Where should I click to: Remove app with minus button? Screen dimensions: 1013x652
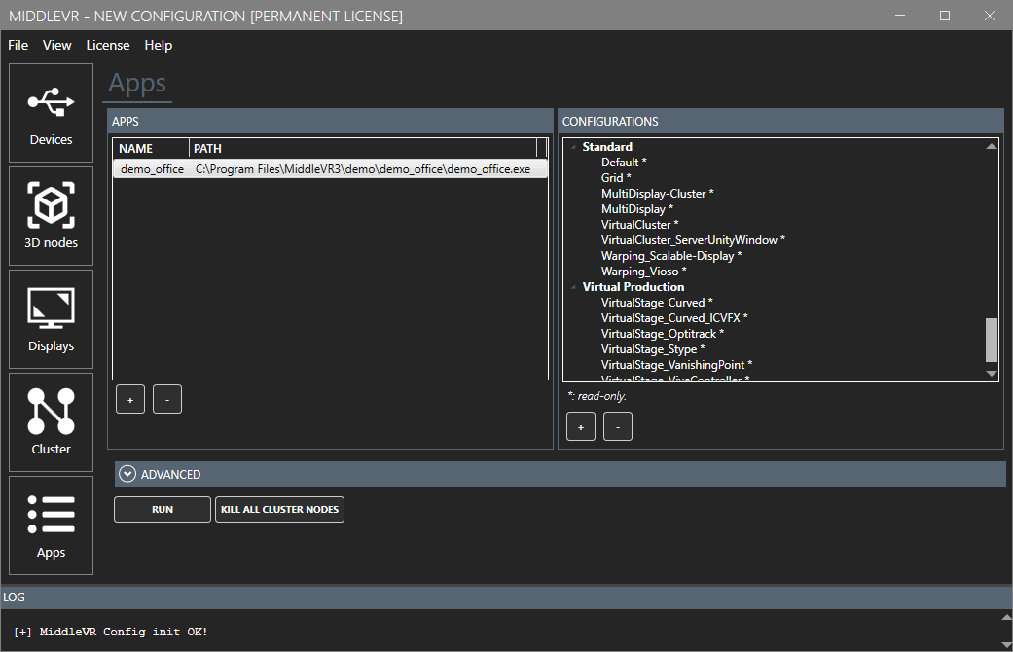point(167,399)
